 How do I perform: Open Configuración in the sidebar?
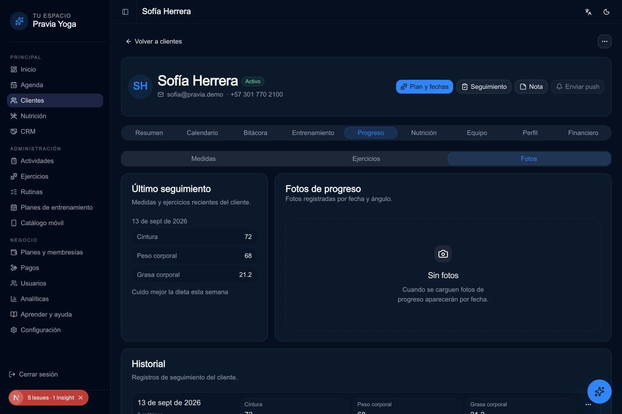(x=55, y=330)
